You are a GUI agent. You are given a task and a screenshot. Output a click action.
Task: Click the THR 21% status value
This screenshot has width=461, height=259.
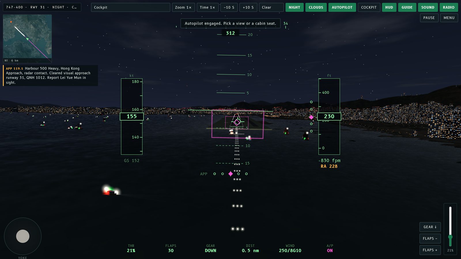pyautogui.click(x=131, y=251)
